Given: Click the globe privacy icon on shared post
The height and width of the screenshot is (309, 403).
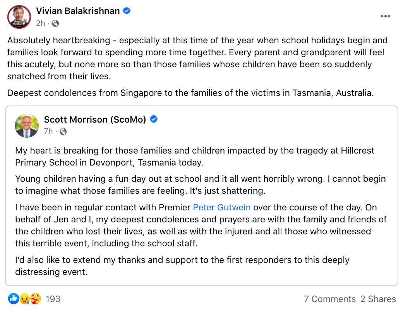Looking at the screenshot, I should (63, 132).
